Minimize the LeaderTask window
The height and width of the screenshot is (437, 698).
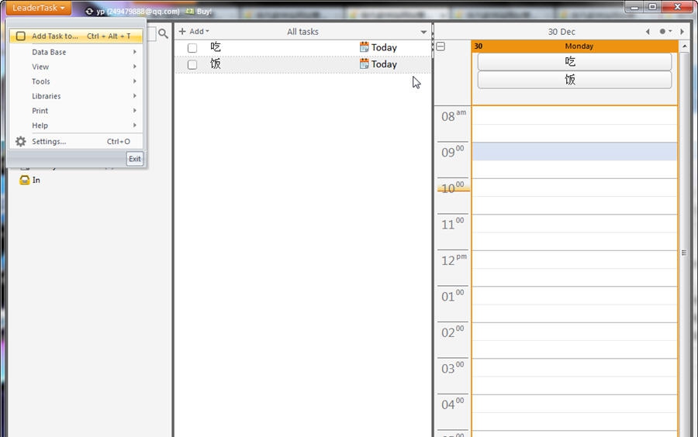click(634, 7)
